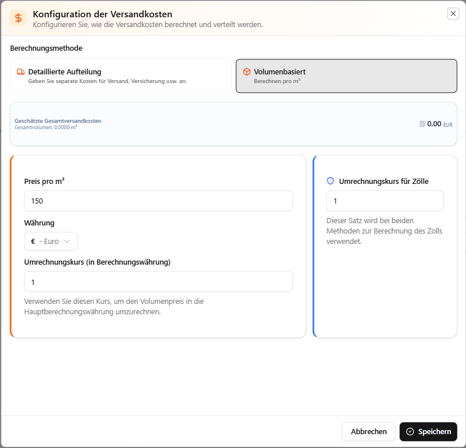The width and height of the screenshot is (466, 448).
Task: Close the Versandkosten dialog with the X
Action: (453, 14)
